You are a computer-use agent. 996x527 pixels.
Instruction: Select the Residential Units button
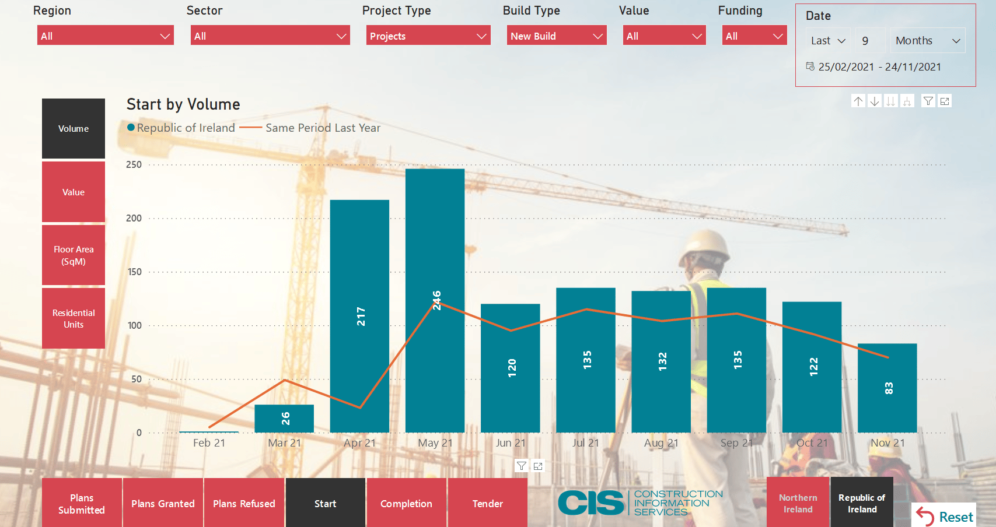(x=74, y=318)
